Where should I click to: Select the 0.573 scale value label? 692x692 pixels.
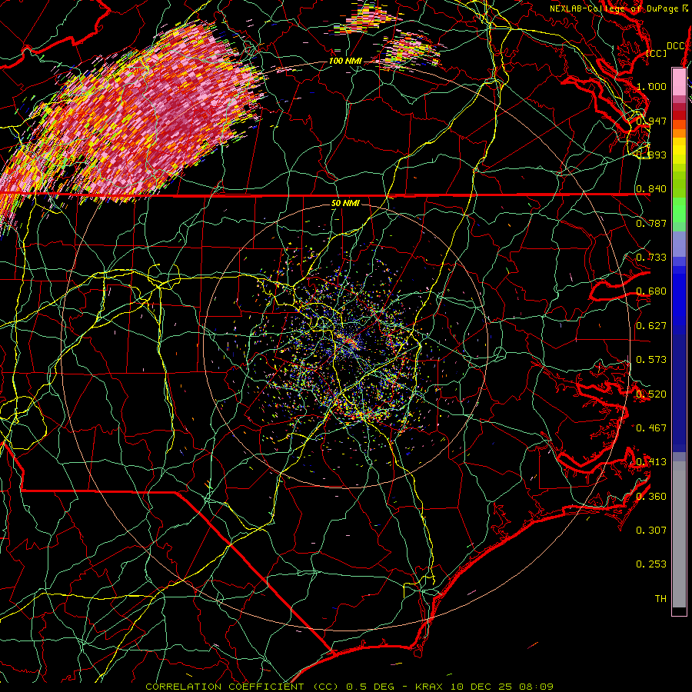pos(652,359)
